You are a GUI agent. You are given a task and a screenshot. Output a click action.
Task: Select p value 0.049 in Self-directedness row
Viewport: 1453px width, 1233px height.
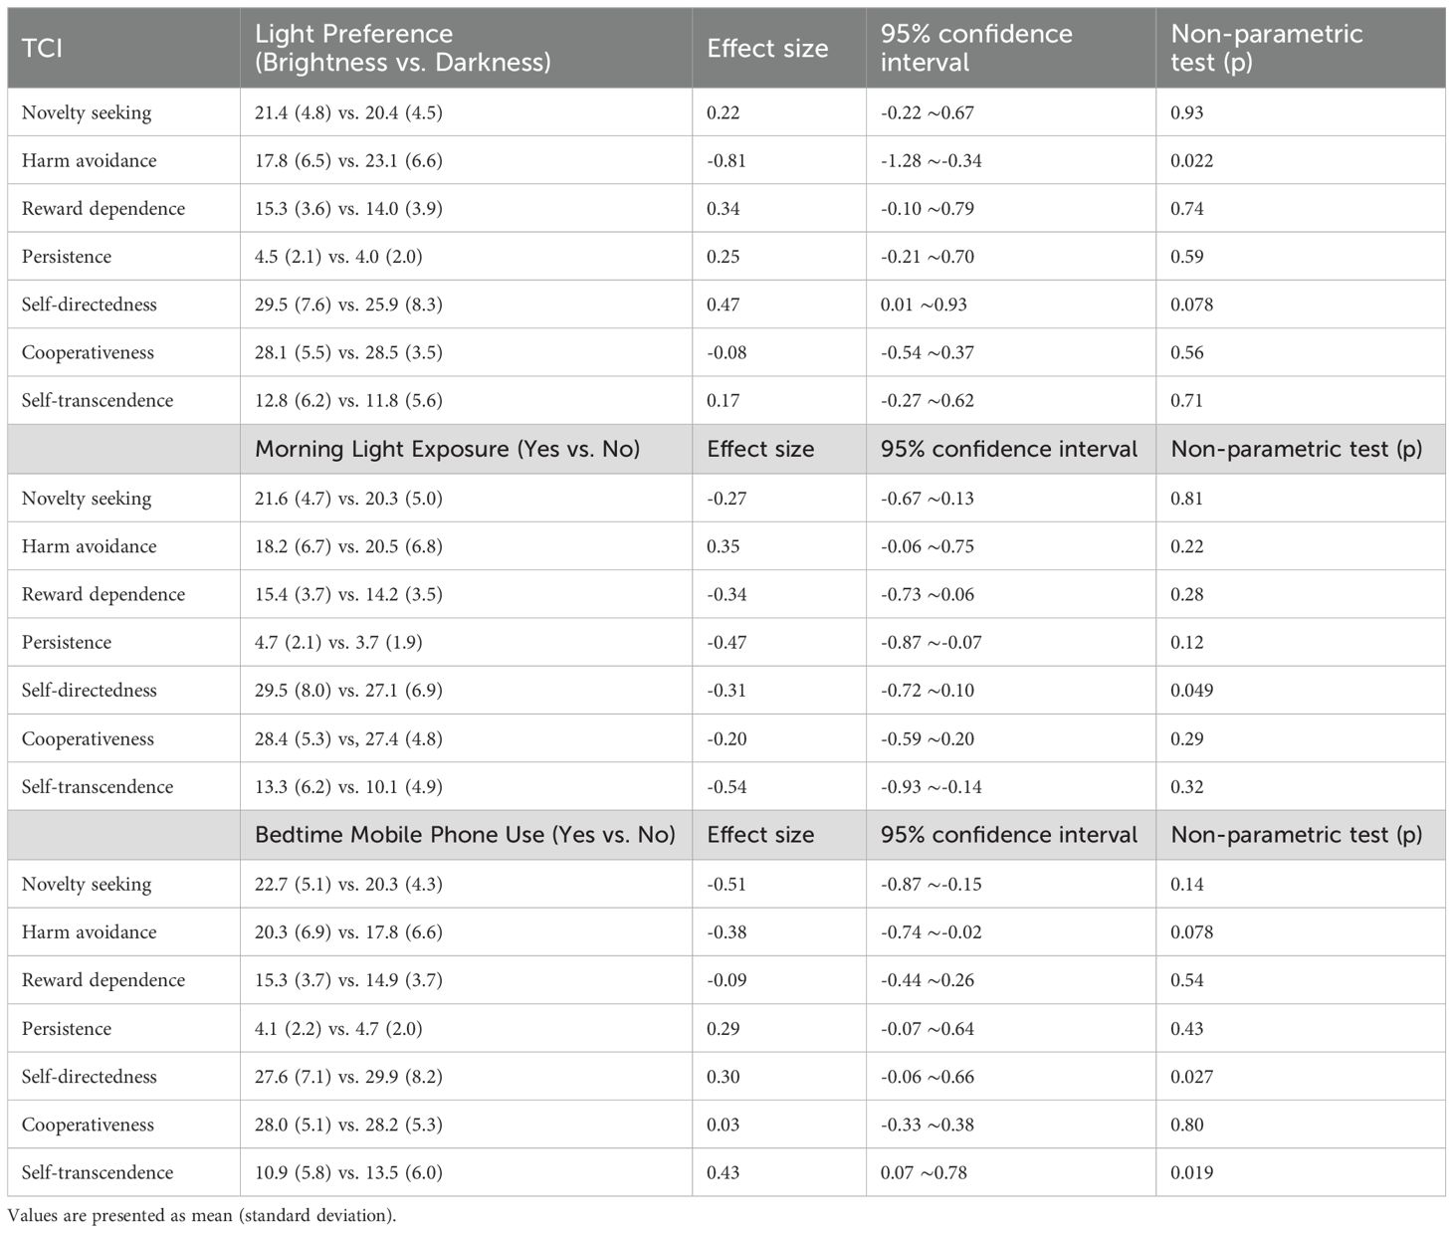(1300, 691)
